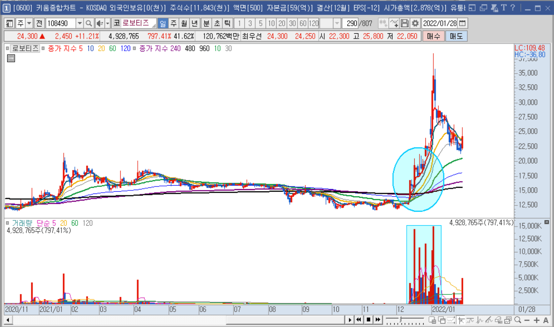Select the crosshair pointer tool

[x=461, y=320]
